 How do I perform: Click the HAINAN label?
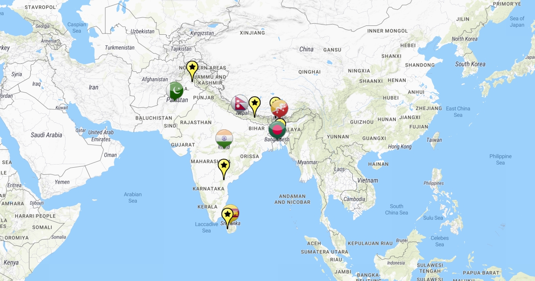(x=379, y=164)
